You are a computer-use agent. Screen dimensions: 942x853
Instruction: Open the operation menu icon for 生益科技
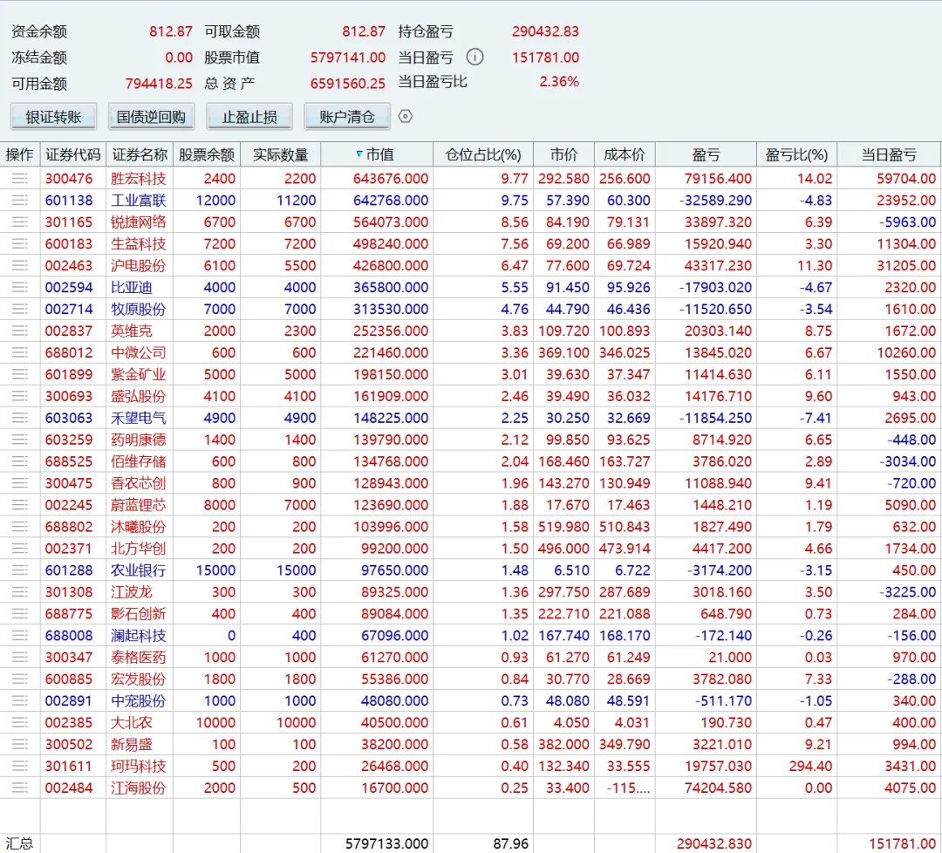(x=20, y=244)
